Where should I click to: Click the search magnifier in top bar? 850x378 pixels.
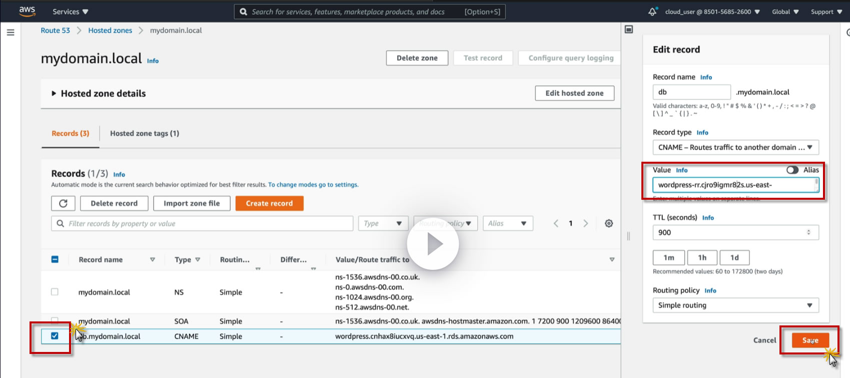pos(243,12)
